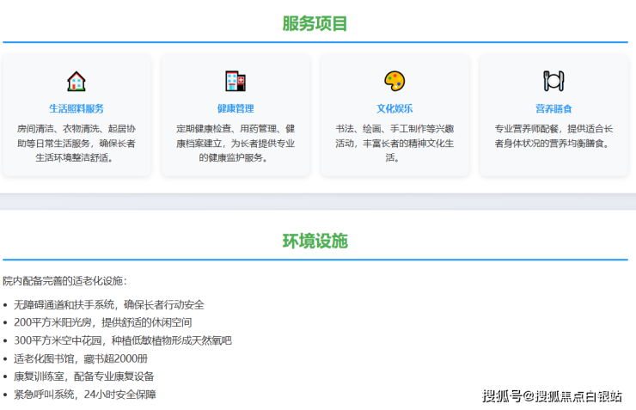Select the 文化娱乐 card title

click(x=394, y=109)
